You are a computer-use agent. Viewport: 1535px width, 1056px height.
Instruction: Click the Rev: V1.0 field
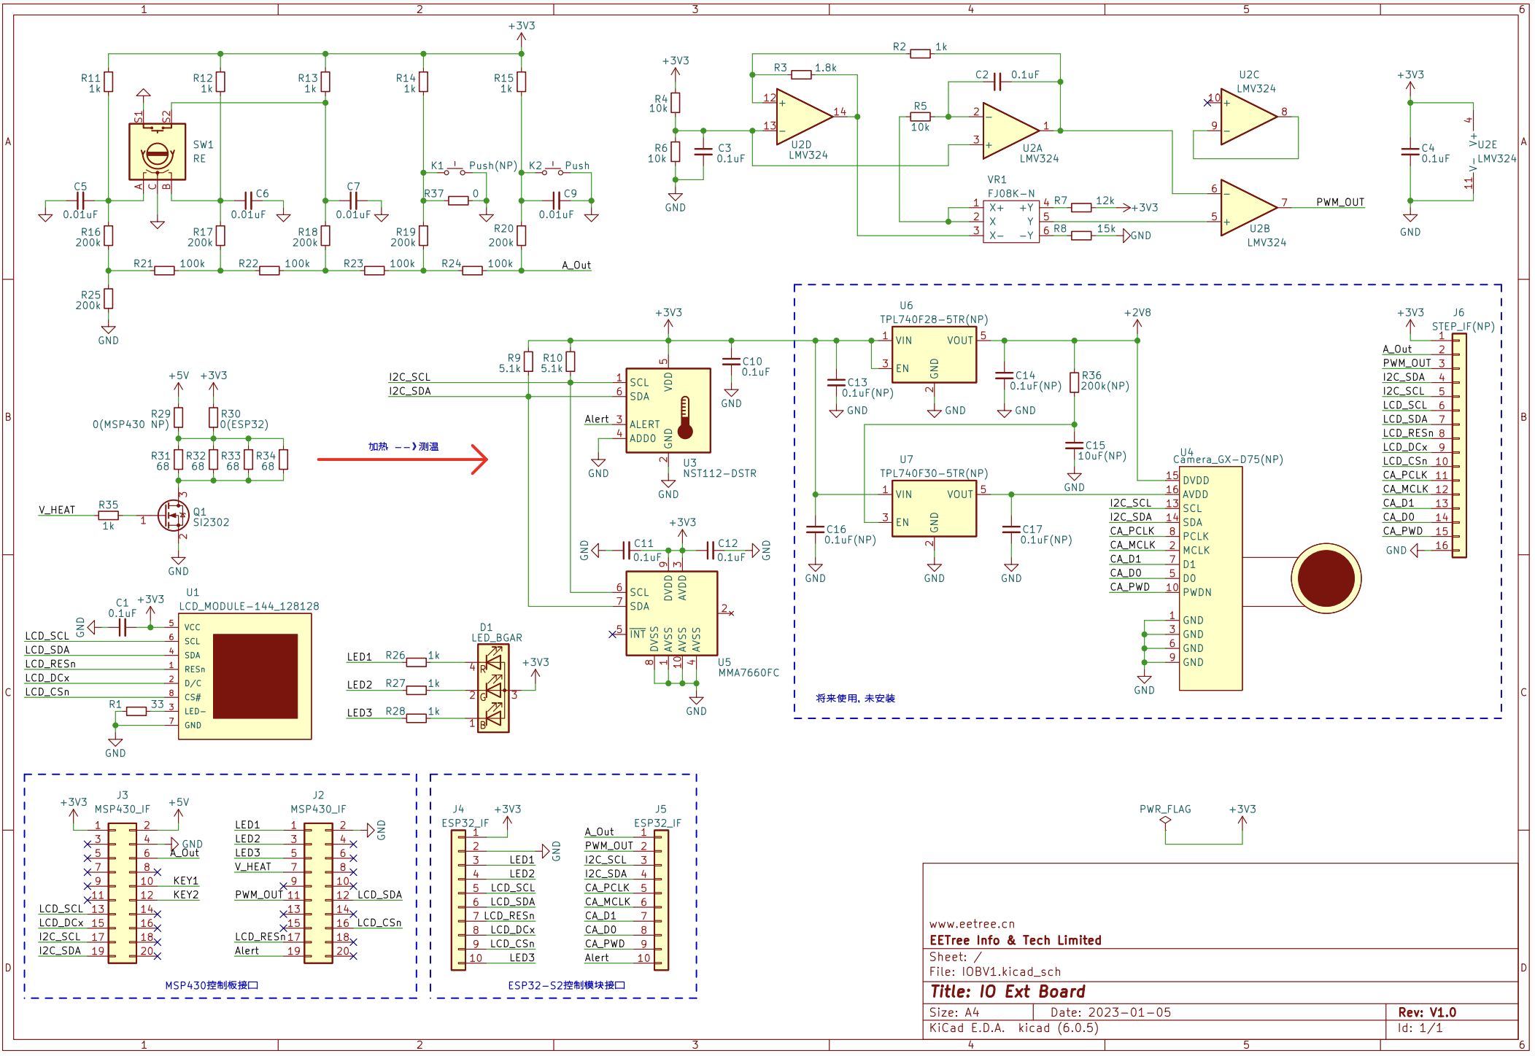[x=1427, y=1012]
